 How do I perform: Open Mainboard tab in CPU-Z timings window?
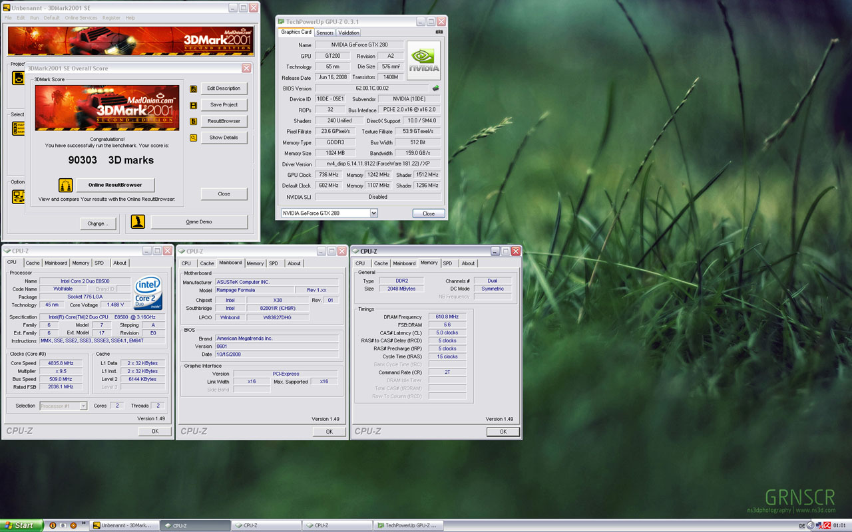[404, 263]
